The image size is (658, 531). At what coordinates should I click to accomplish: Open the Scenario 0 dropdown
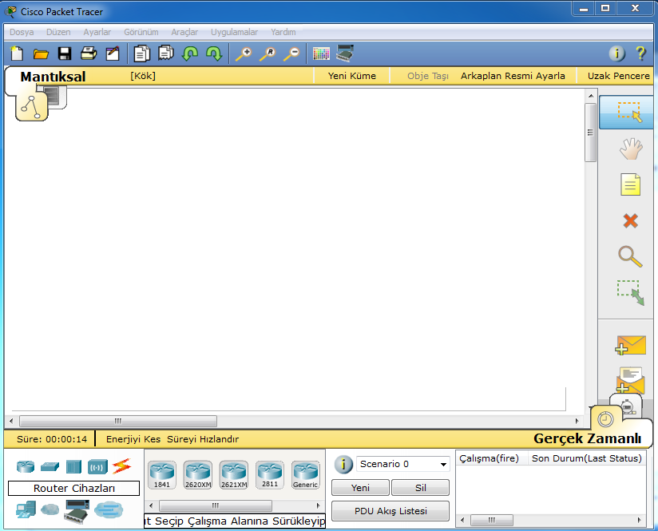[402, 464]
